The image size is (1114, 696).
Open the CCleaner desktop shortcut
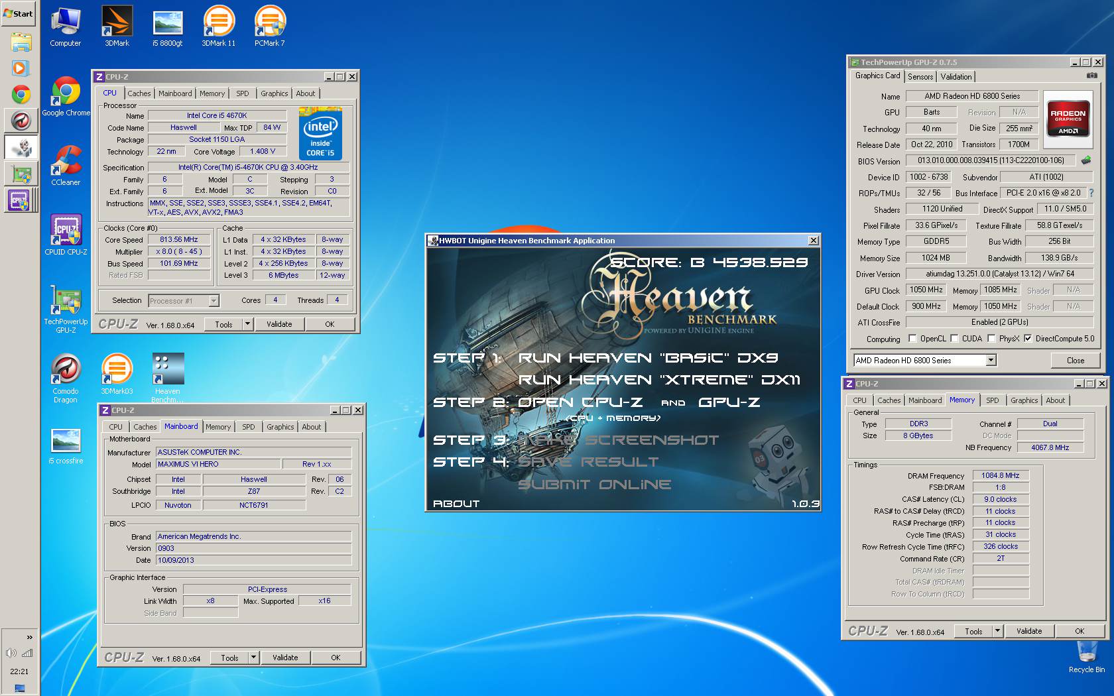pos(66,166)
